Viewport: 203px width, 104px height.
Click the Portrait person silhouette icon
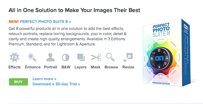50,57
